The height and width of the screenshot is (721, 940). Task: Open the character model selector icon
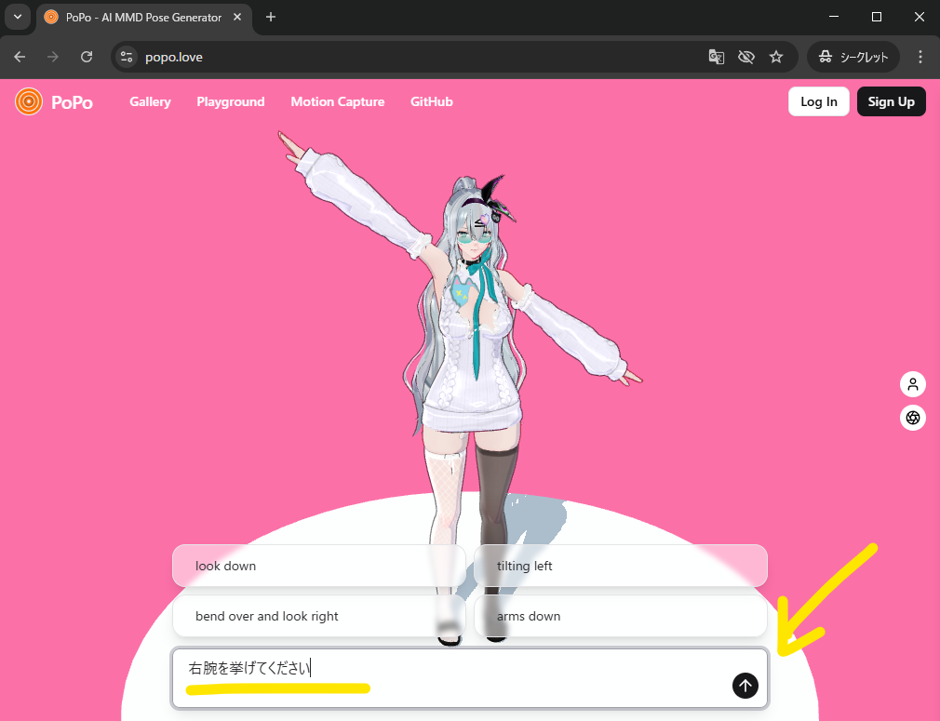[x=913, y=384]
